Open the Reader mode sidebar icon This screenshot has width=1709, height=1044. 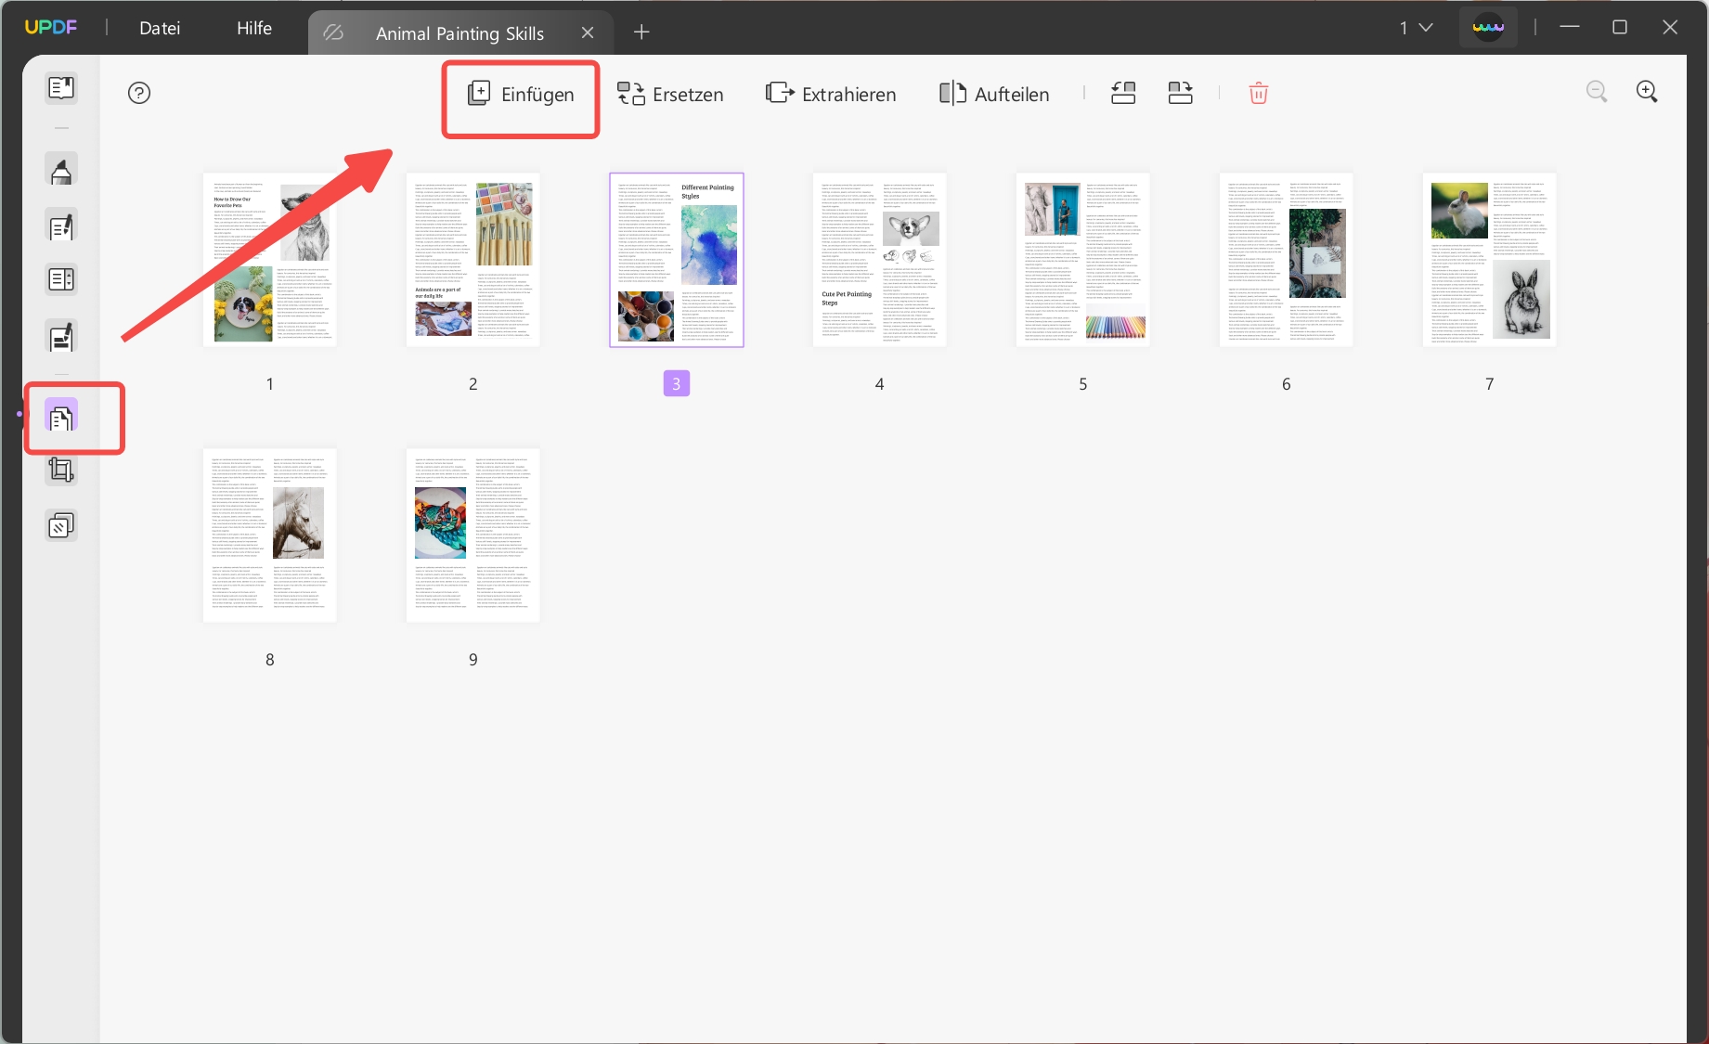click(x=61, y=88)
